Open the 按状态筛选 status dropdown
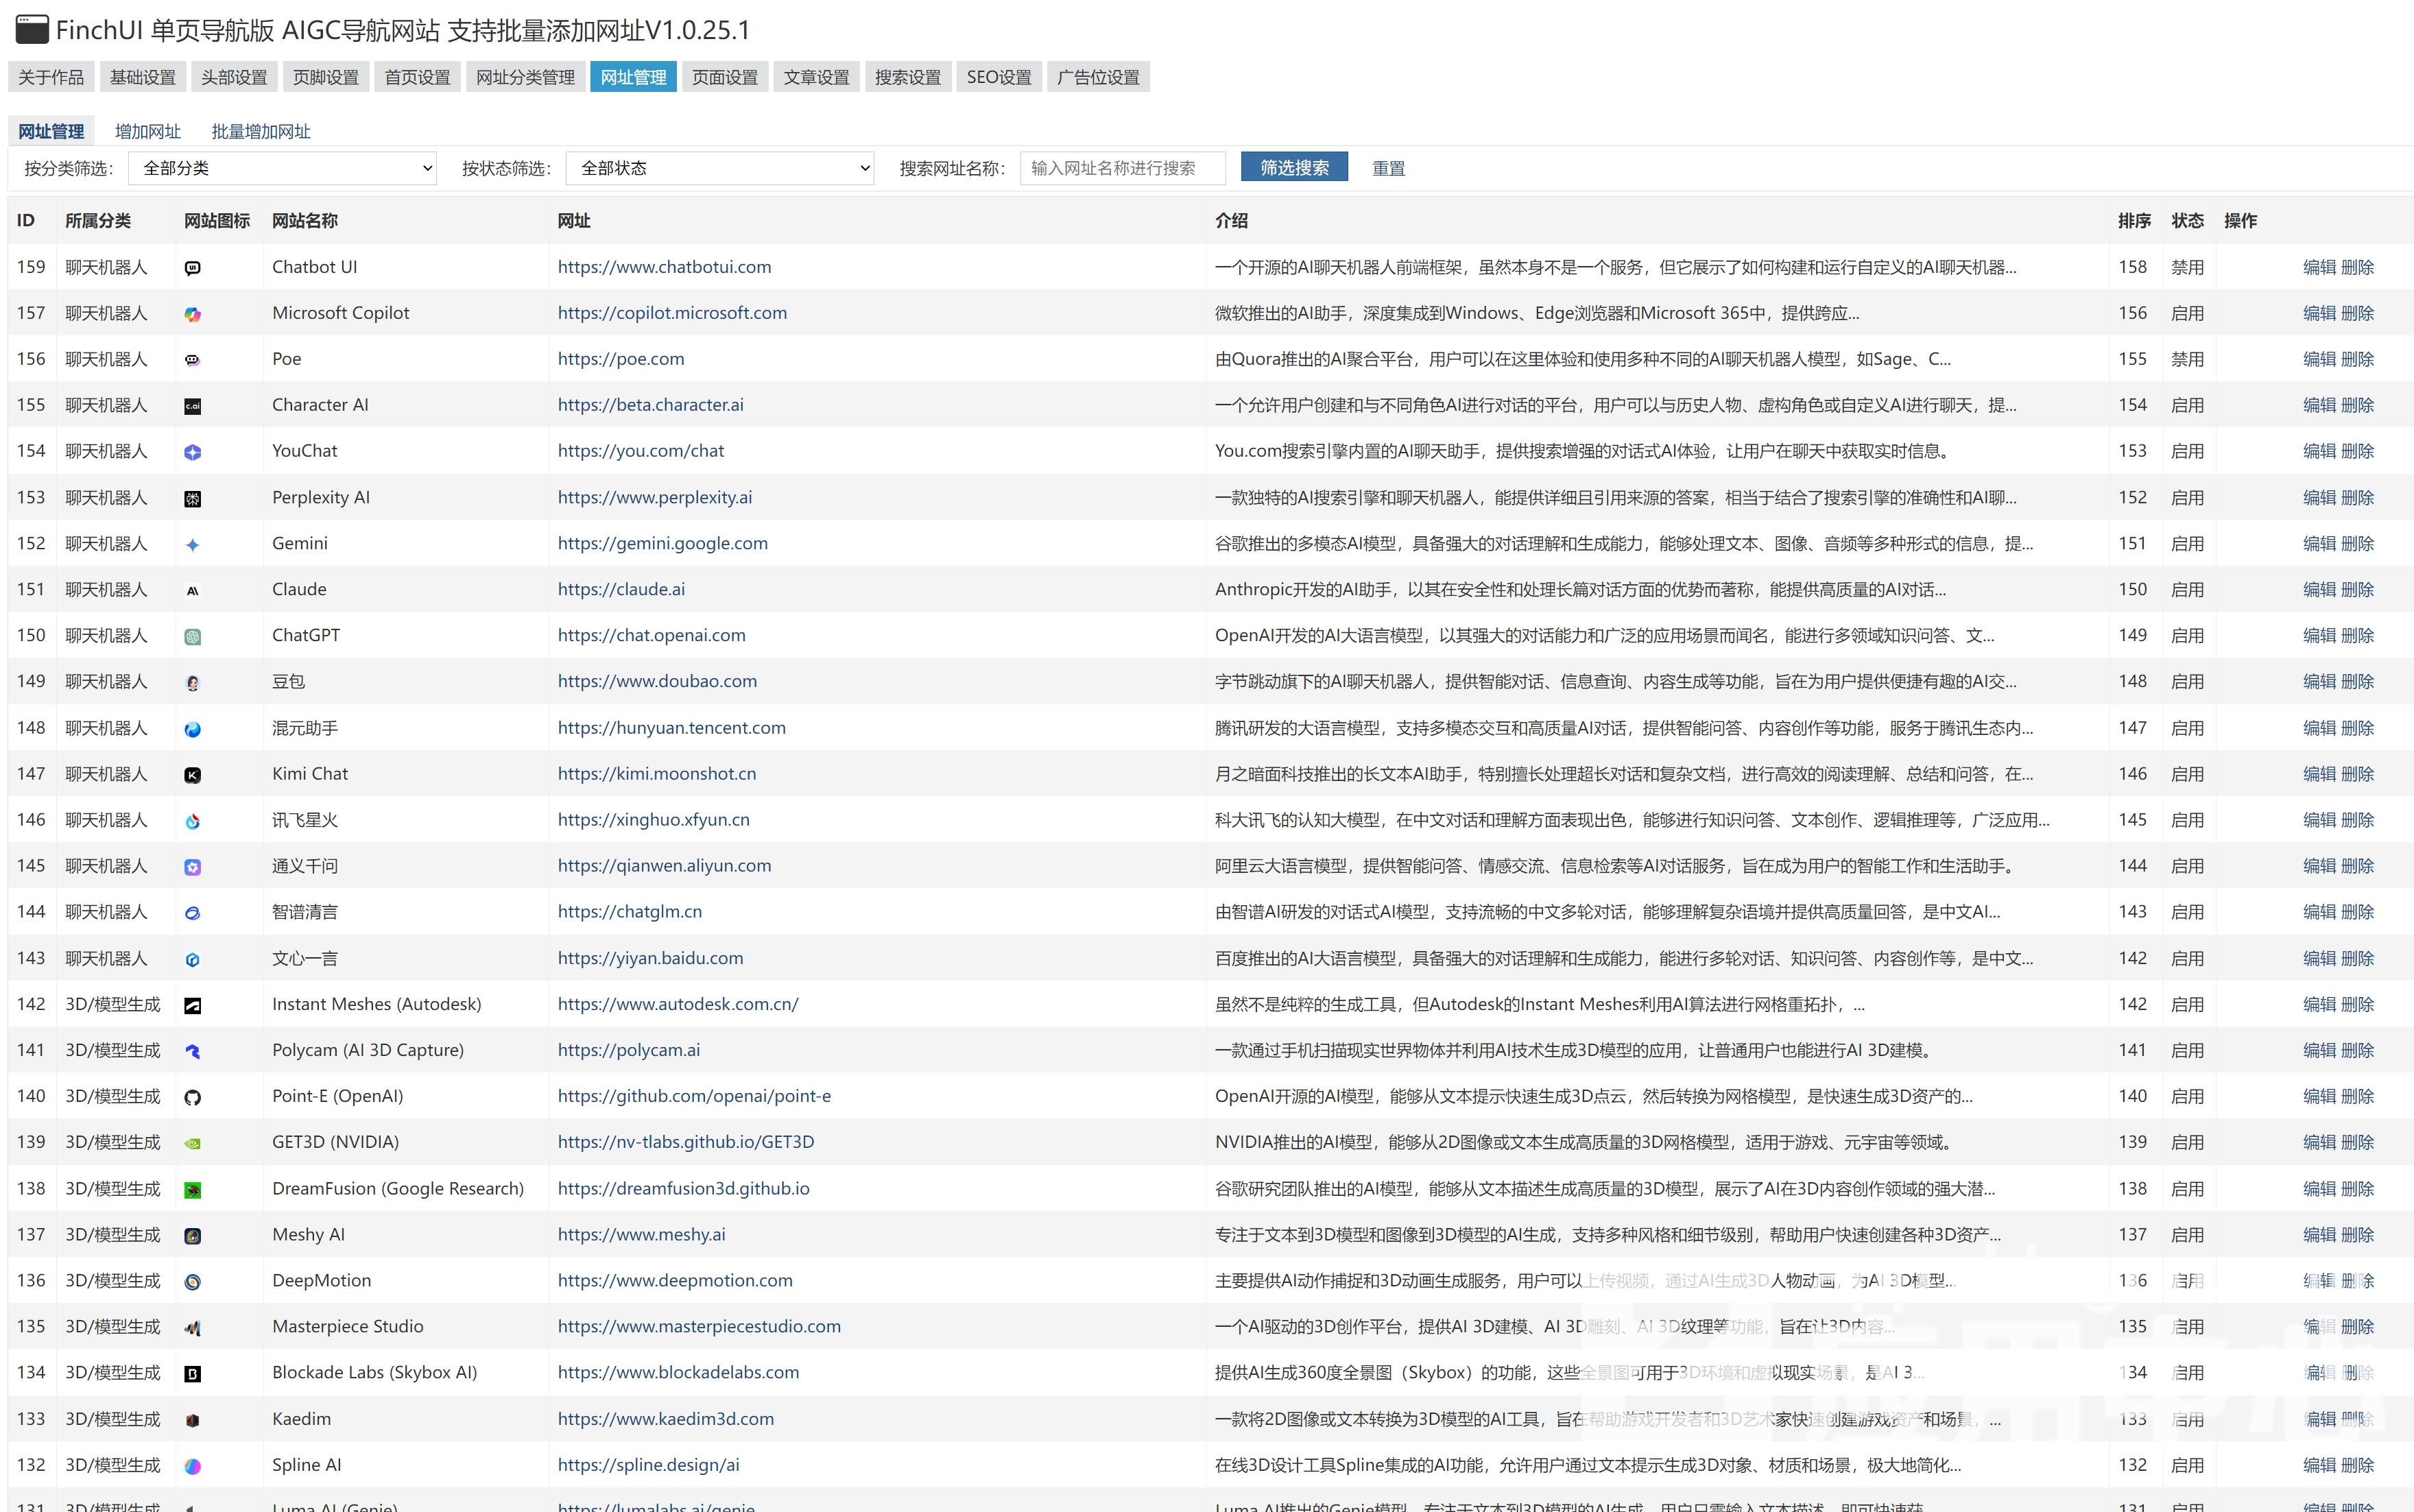 [x=720, y=168]
